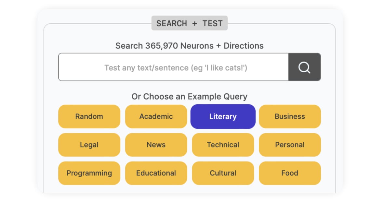The height and width of the screenshot is (203, 383).
Task: Submit search with the dark gray button
Action: pyautogui.click(x=305, y=67)
